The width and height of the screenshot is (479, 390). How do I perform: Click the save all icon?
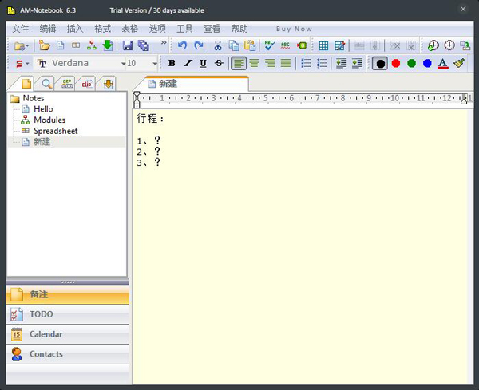(143, 45)
